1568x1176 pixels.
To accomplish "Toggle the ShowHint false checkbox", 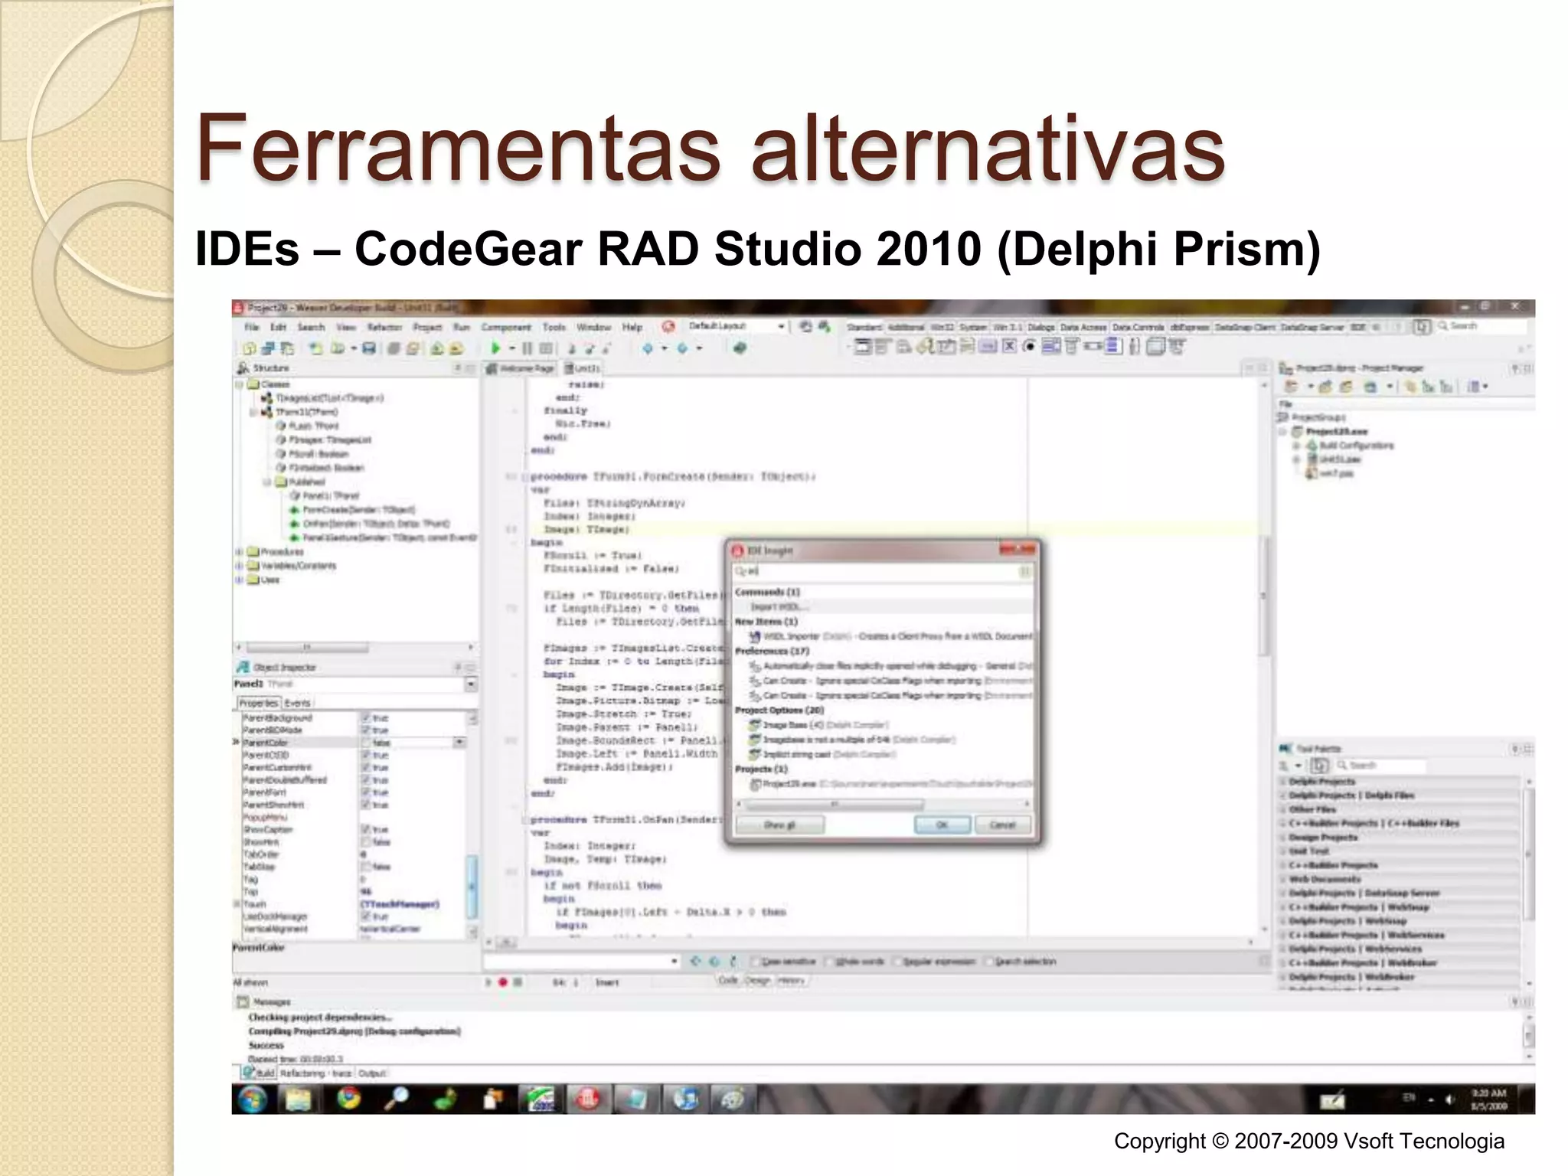I will [x=366, y=842].
